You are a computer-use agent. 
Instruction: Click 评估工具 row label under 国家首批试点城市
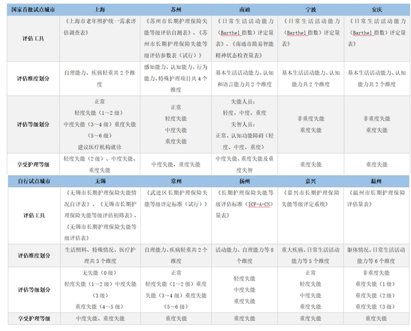pyautogui.click(x=33, y=39)
